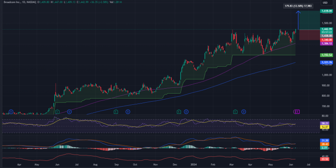Image resolution: width=336 pixels, height=168 pixels.
Task: Click the H1,447.00 high value
Action: pos(57,2)
